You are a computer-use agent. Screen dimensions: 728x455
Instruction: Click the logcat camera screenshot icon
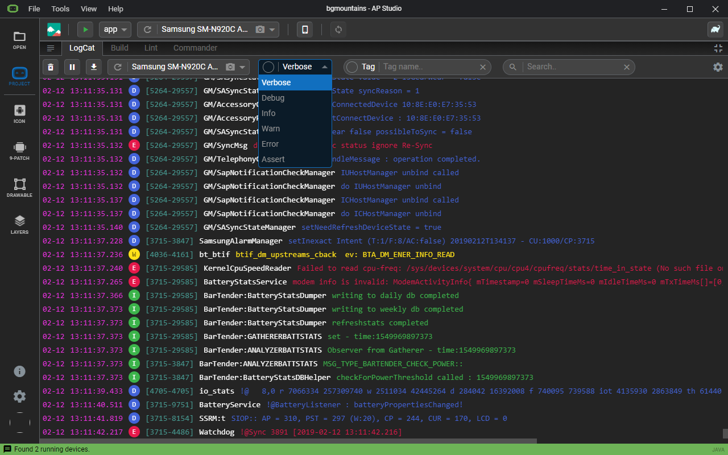230,67
